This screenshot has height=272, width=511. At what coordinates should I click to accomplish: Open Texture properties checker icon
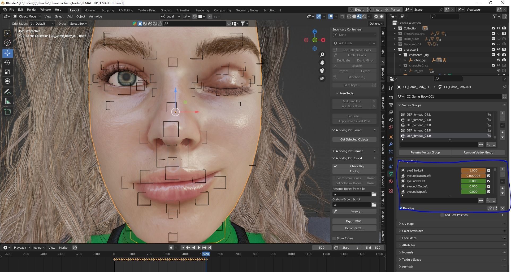(x=391, y=191)
